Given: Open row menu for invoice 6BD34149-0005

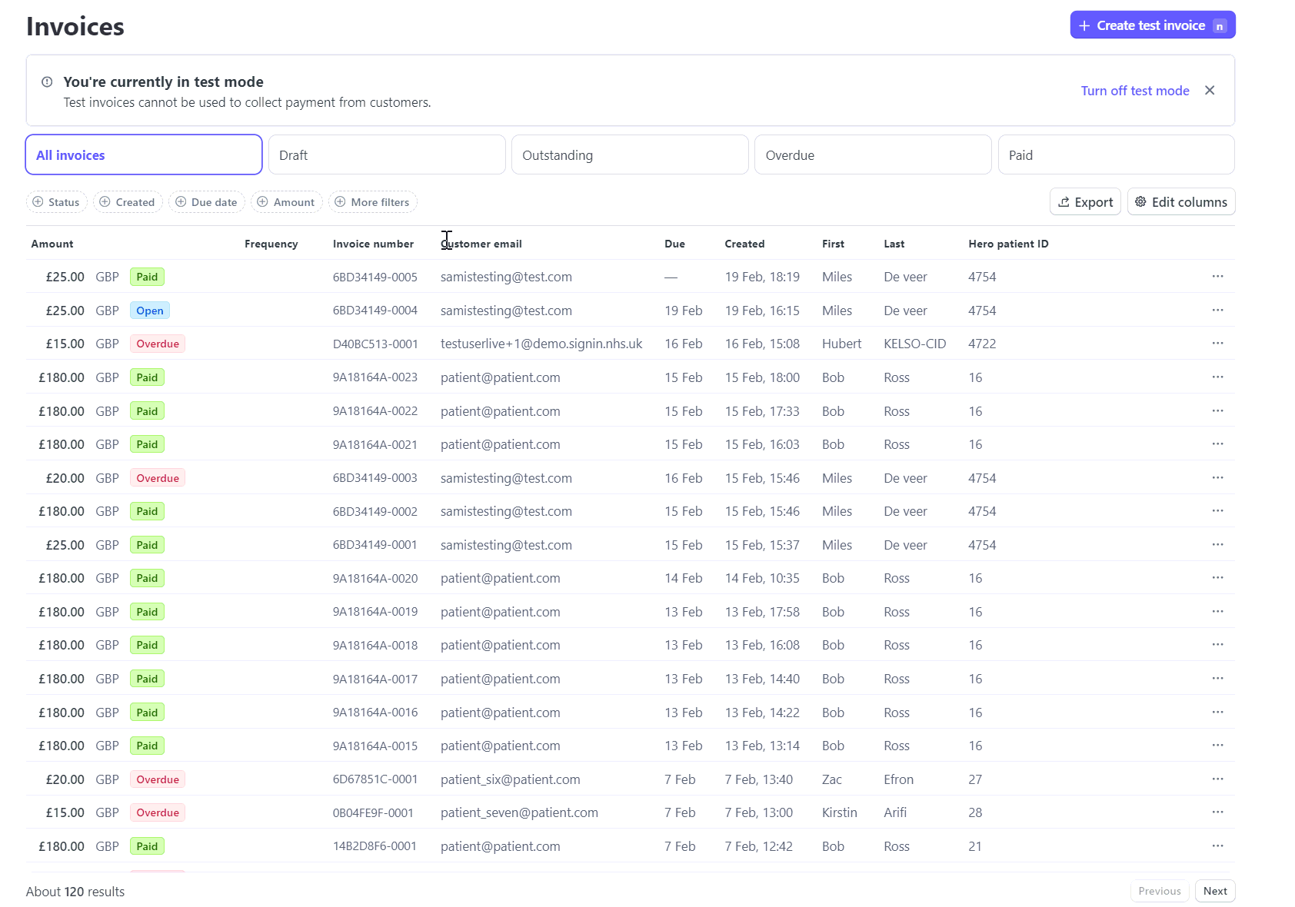Looking at the screenshot, I should click(1217, 277).
